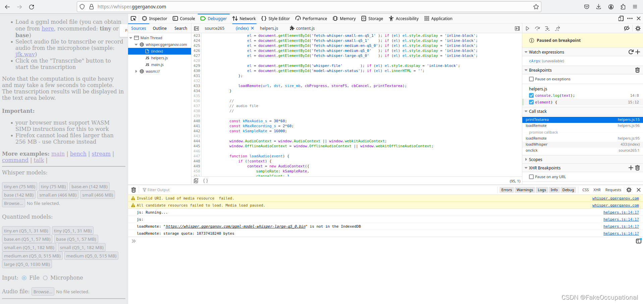This screenshot has width=643, height=304.
Task: Click the Resume execution play icon
Action: click(x=527, y=28)
